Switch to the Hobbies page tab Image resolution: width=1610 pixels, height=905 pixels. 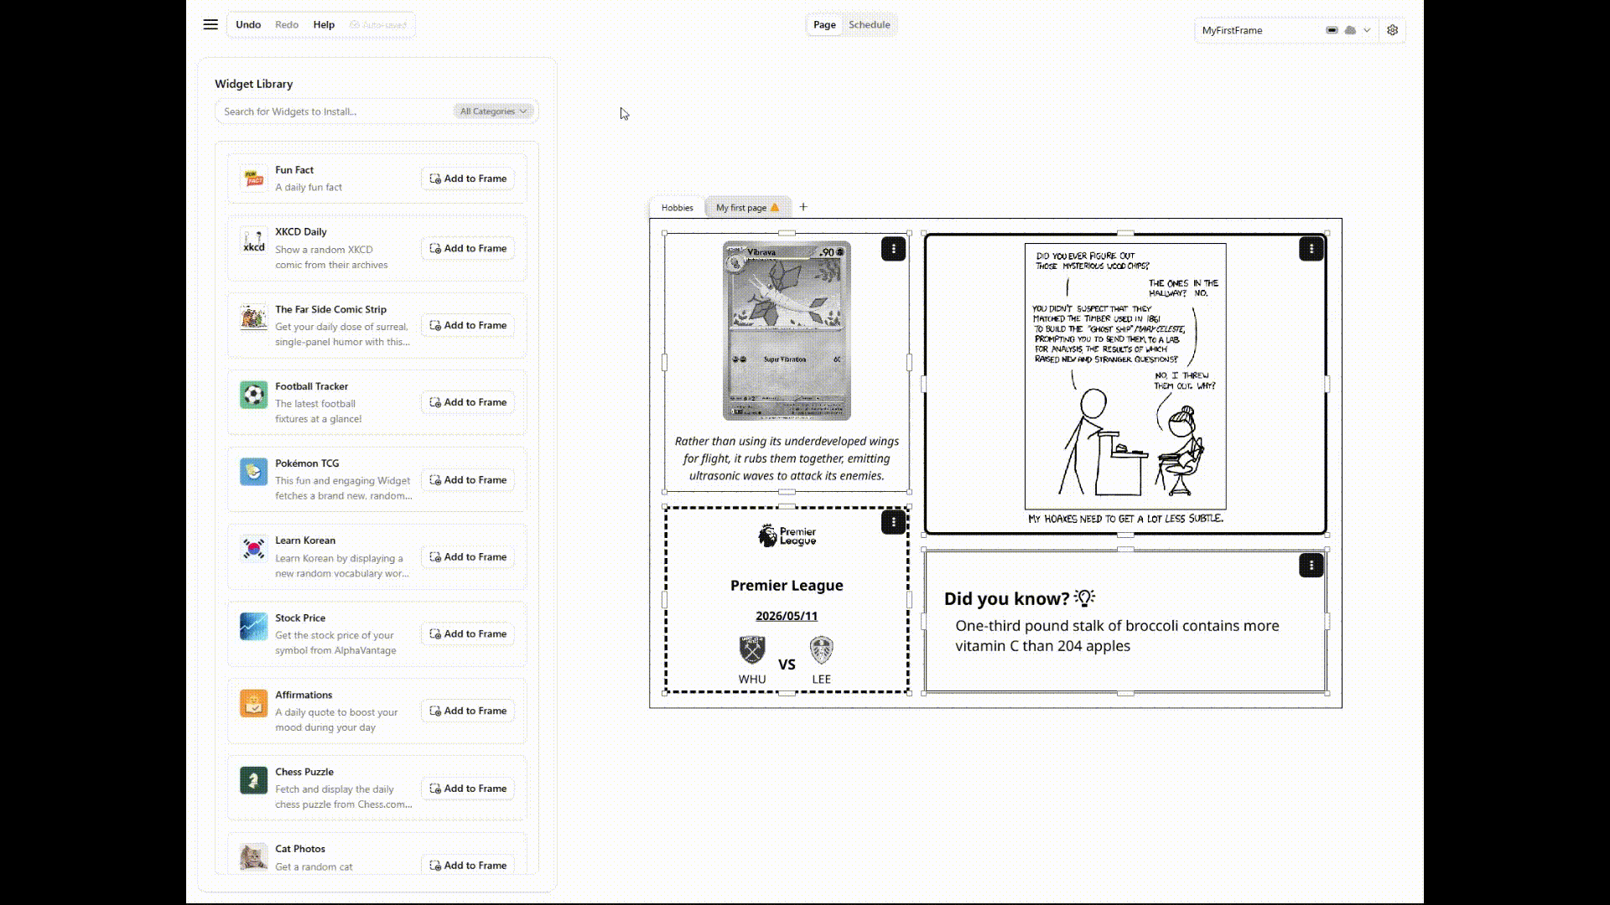point(677,208)
